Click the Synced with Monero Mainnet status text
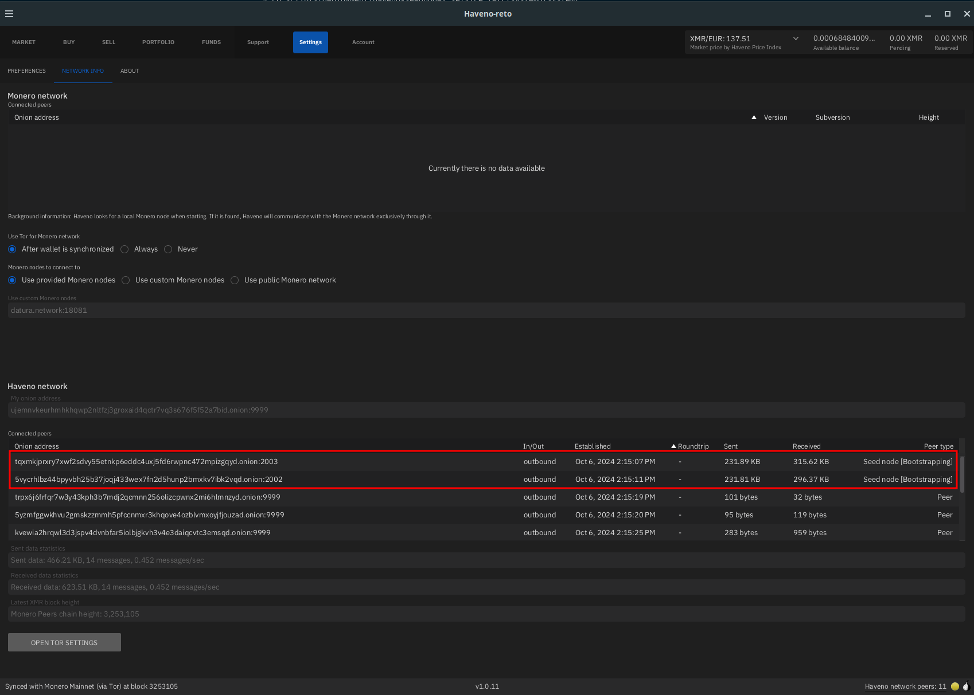 point(92,686)
